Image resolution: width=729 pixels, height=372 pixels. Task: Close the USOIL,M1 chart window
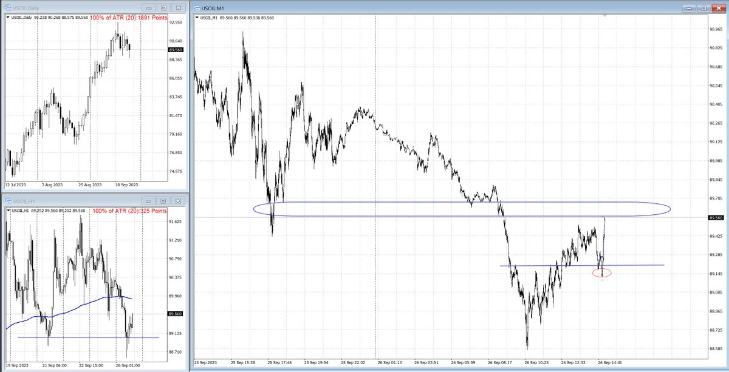tap(718, 8)
